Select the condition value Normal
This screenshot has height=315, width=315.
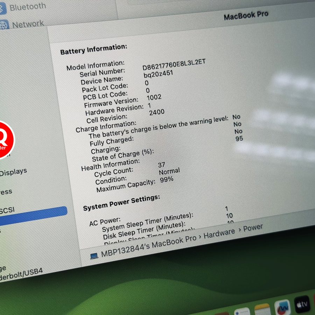(x=169, y=171)
